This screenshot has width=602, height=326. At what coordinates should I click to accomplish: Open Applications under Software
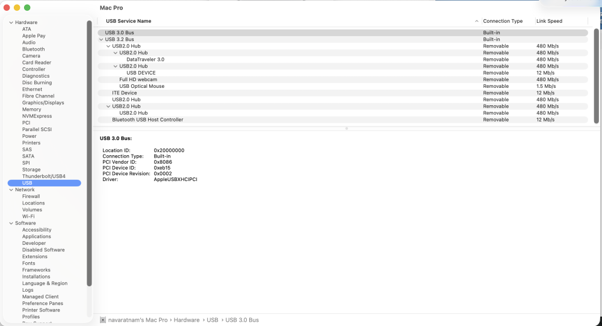click(37, 236)
